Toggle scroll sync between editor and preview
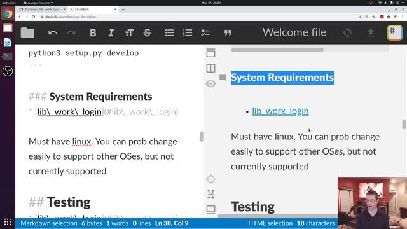The height and width of the screenshot is (229, 407). click(x=210, y=194)
